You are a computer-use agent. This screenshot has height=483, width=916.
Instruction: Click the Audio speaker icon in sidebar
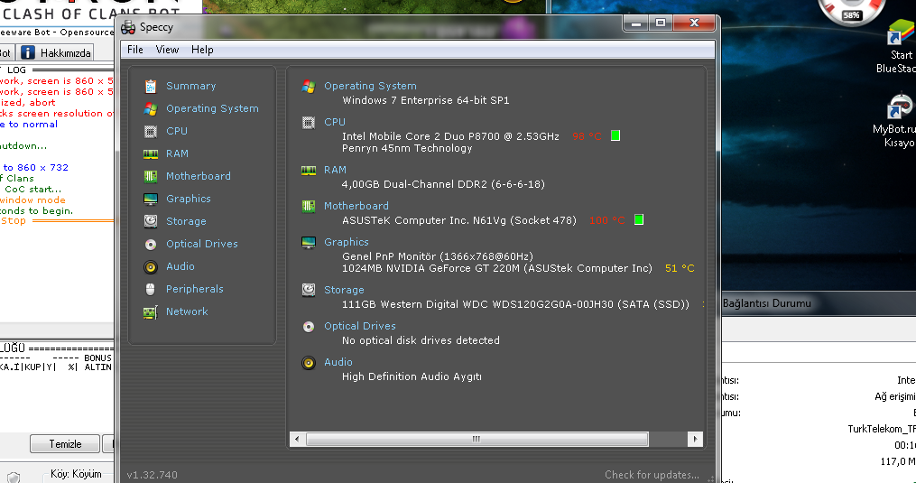click(x=151, y=267)
